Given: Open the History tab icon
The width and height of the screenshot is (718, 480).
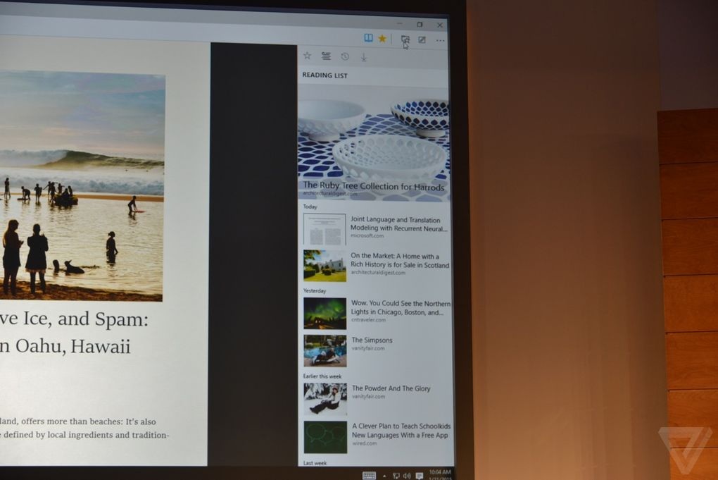Looking at the screenshot, I should pyautogui.click(x=345, y=56).
